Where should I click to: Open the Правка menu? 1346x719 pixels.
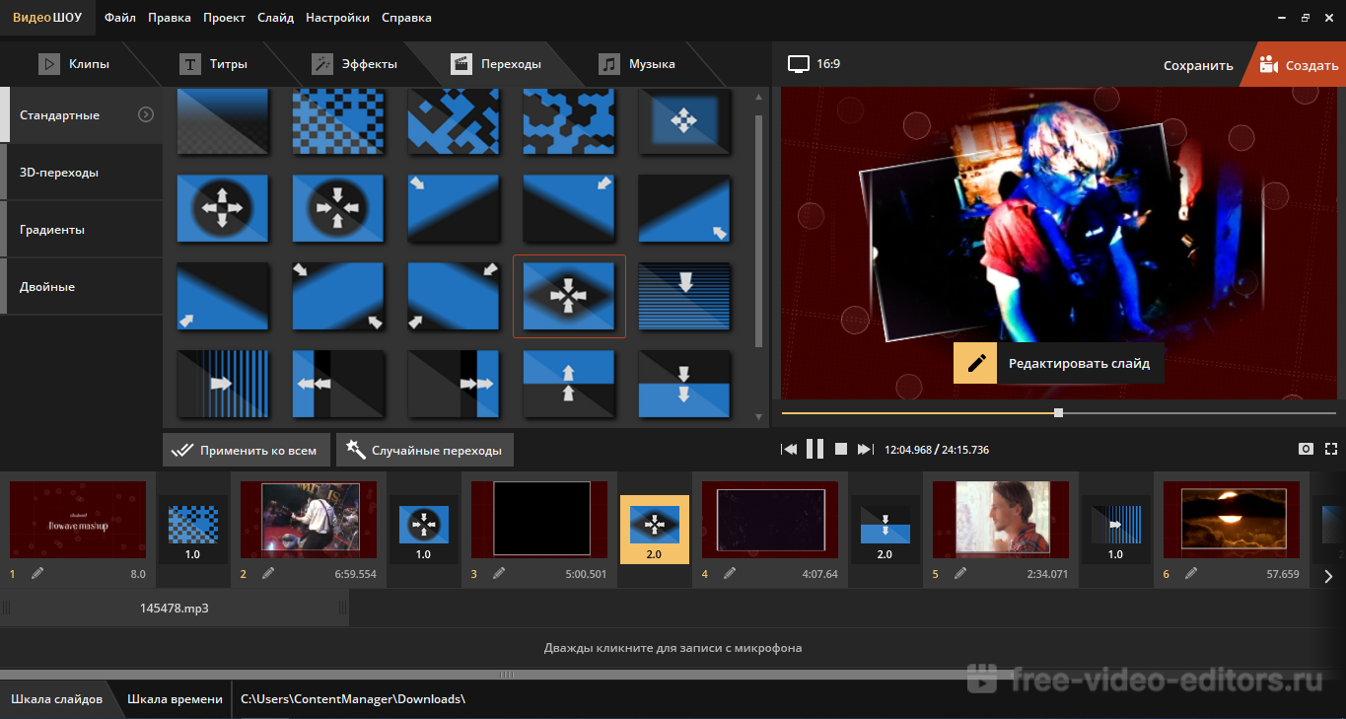pyautogui.click(x=170, y=18)
